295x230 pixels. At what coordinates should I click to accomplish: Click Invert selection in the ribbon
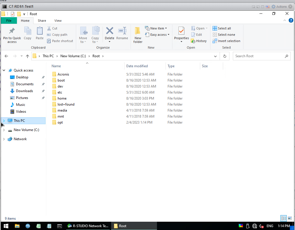(x=226, y=41)
